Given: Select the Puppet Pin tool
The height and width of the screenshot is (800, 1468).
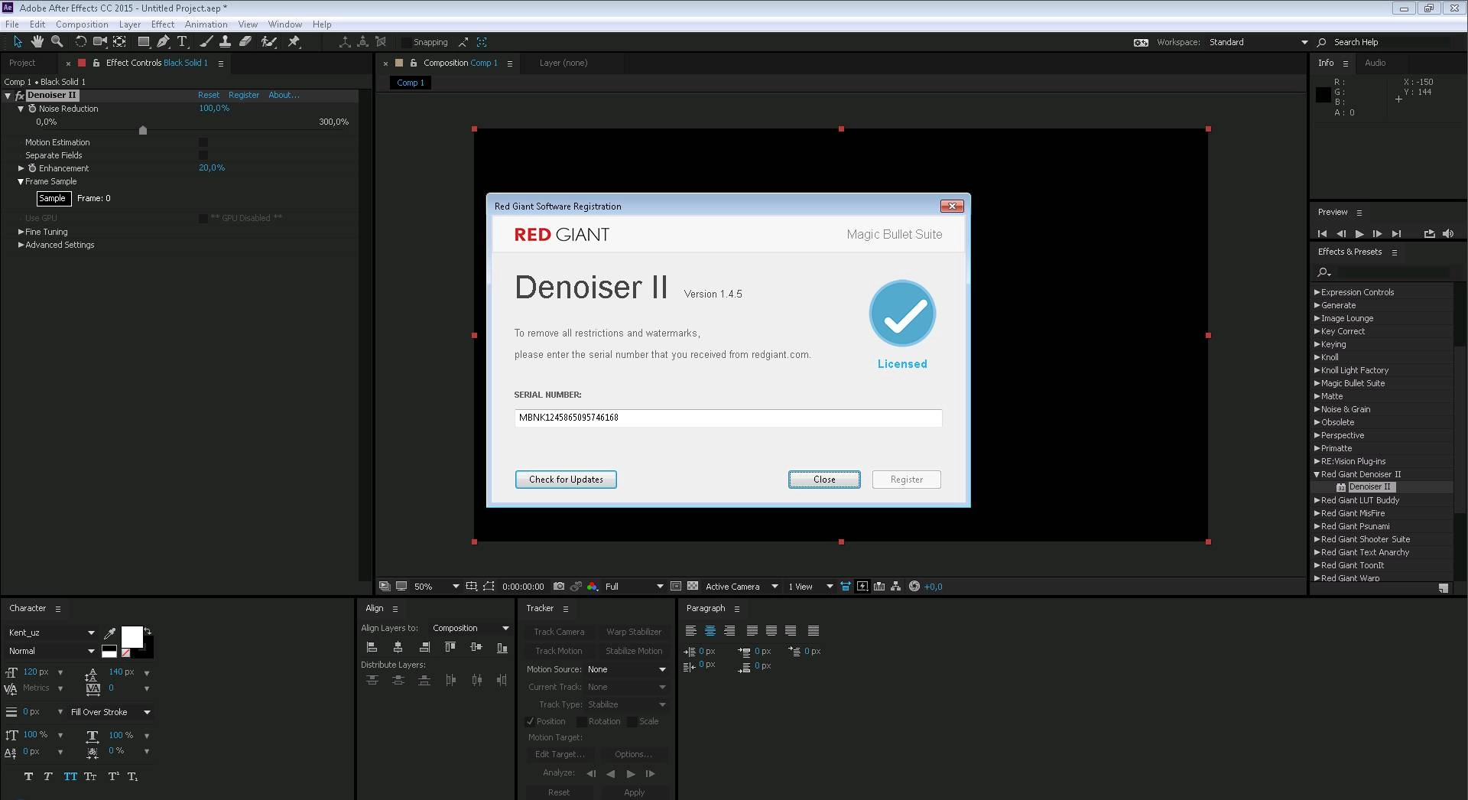Looking at the screenshot, I should (294, 42).
